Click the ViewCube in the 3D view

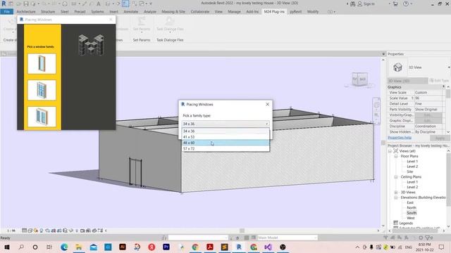tap(359, 79)
